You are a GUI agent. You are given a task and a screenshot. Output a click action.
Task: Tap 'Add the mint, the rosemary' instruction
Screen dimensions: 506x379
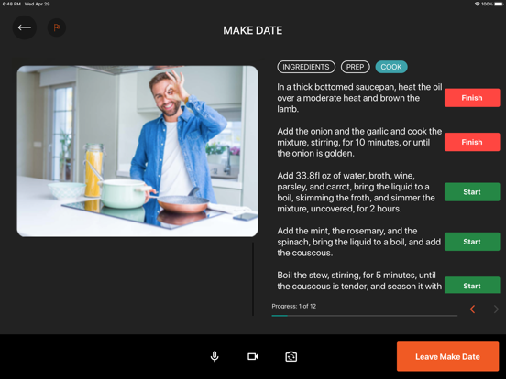pyautogui.click(x=358, y=242)
